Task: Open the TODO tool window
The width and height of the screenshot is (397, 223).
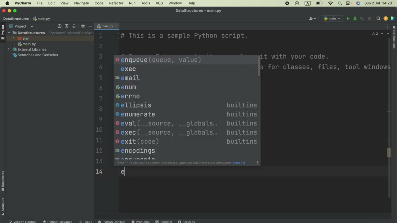Action: (85, 222)
